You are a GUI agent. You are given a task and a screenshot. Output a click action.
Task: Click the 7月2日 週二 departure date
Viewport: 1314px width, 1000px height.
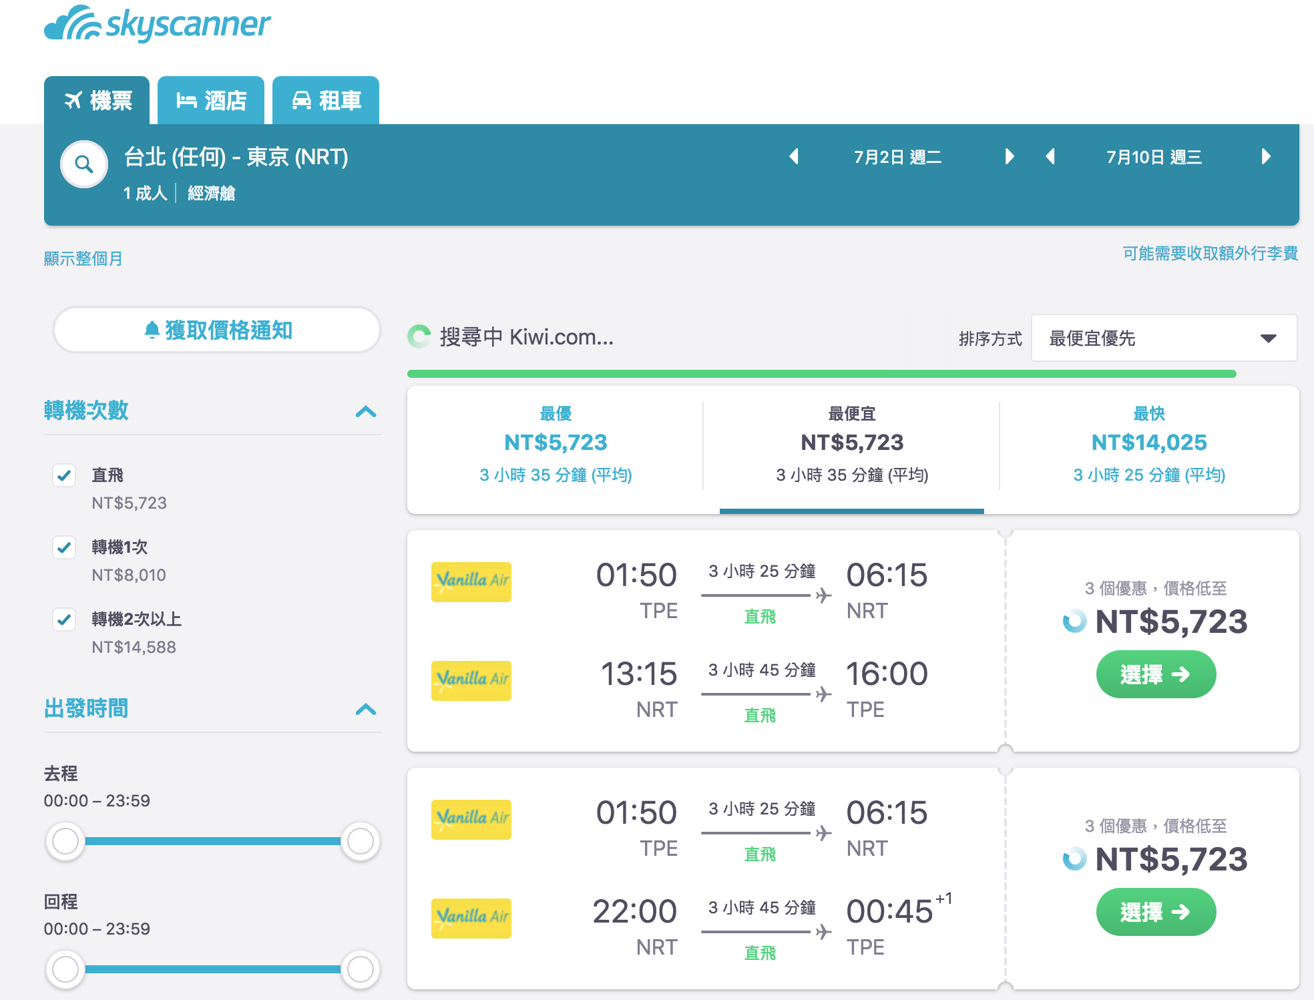(x=897, y=157)
